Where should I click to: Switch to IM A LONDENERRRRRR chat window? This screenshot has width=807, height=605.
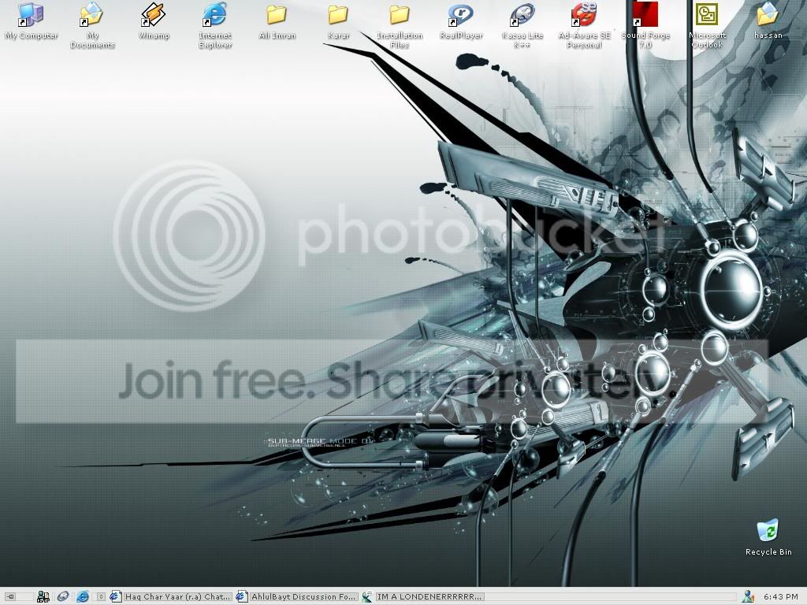(x=422, y=597)
